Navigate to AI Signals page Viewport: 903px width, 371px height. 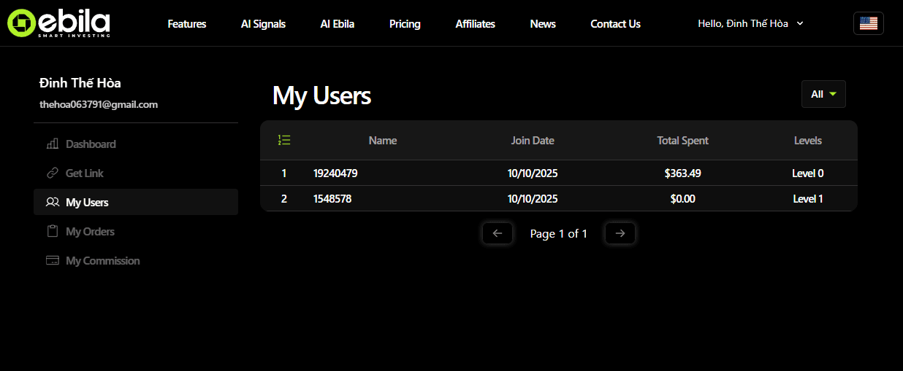[x=263, y=24]
